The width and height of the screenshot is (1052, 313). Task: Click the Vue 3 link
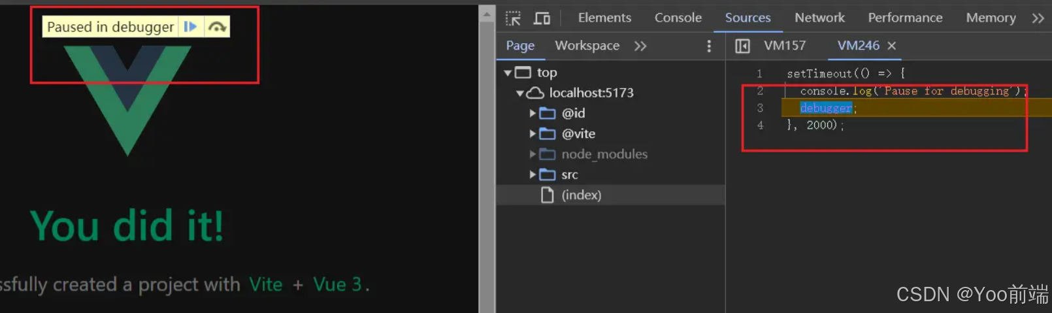pos(337,284)
